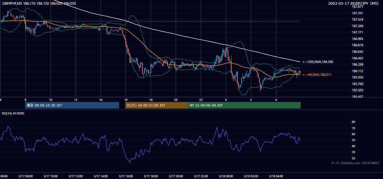This screenshot has width=383, height=179.
Task: Click price level 185.583 on the axis
Action: click(357, 90)
